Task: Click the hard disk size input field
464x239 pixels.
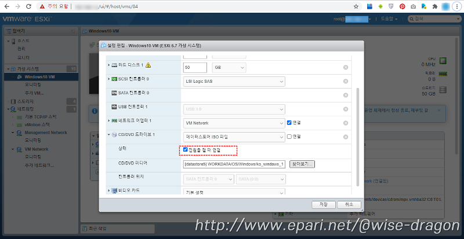Action: point(195,67)
